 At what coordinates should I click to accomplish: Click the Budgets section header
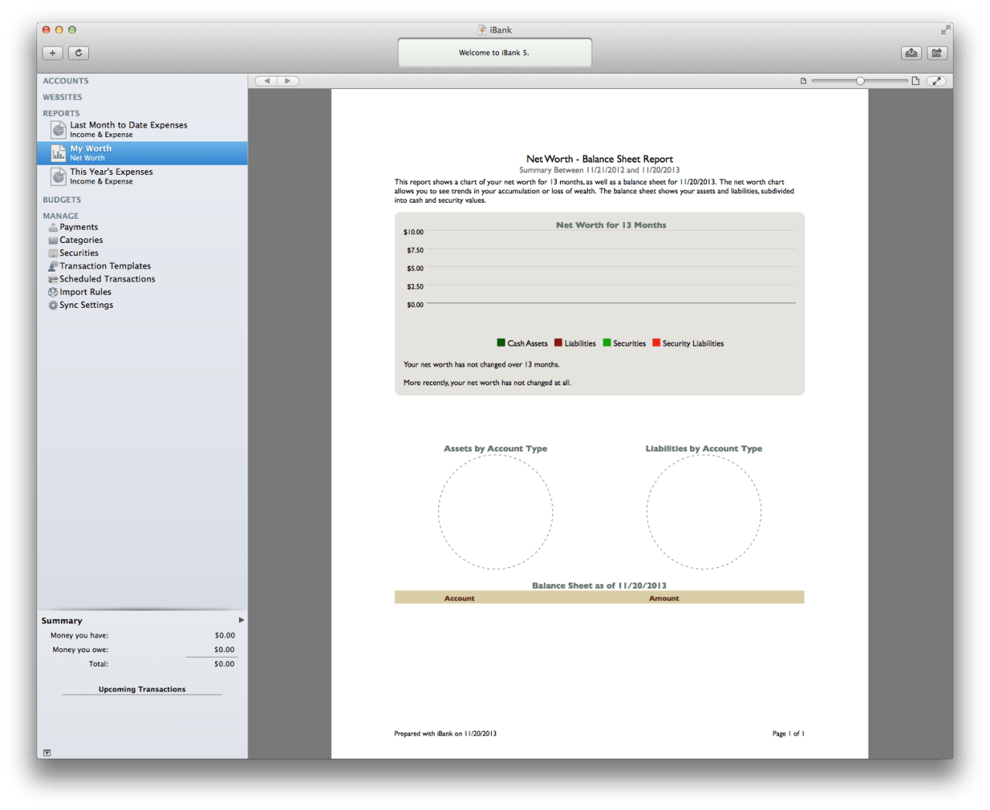(62, 199)
